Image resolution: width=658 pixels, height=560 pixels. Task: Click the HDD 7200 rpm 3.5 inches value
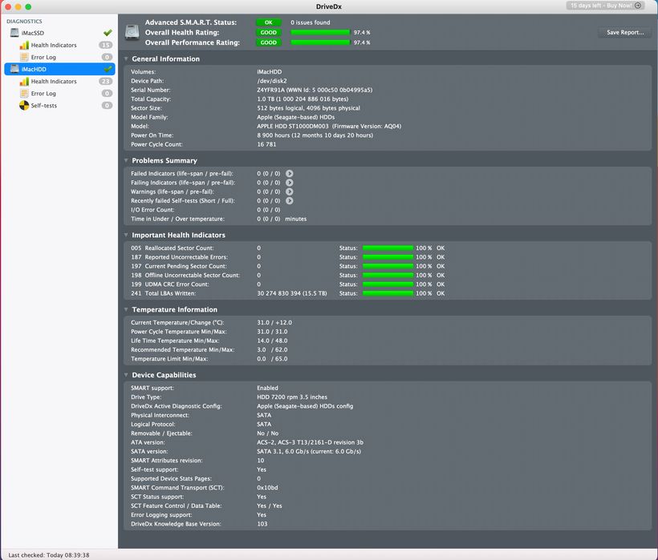[x=292, y=397]
